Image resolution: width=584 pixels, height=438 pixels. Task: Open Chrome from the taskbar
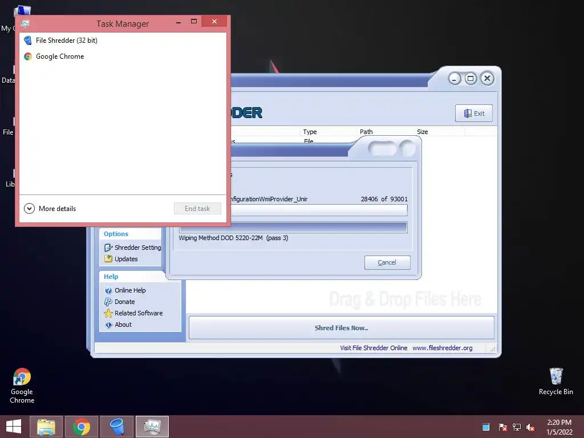click(81, 427)
